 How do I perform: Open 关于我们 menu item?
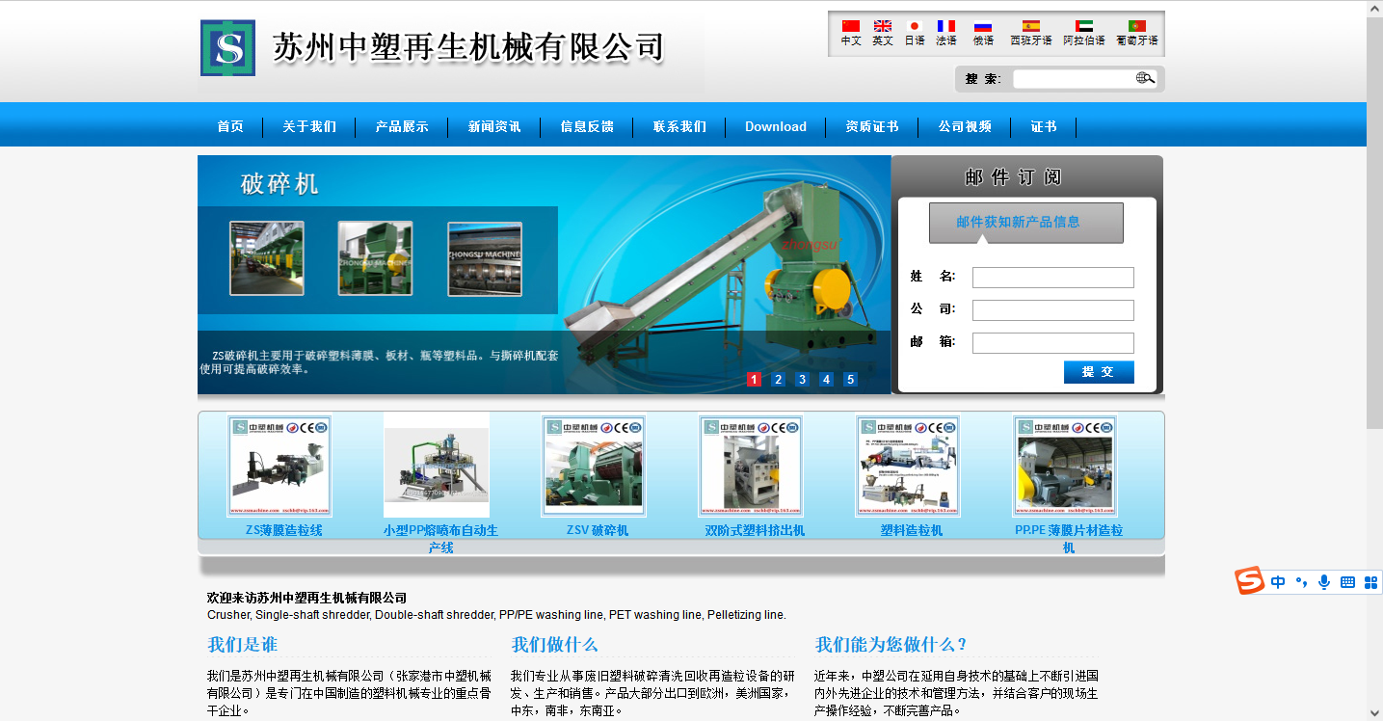tap(309, 126)
